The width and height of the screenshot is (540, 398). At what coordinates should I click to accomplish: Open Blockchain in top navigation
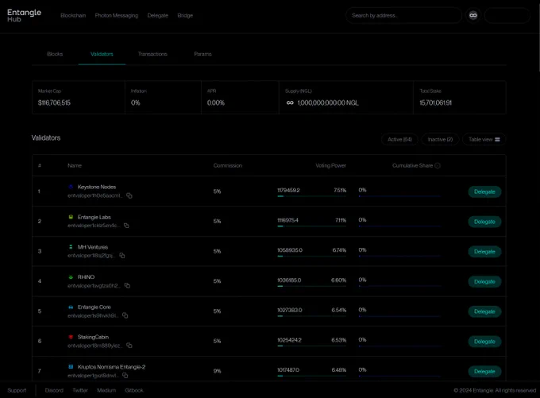(73, 16)
